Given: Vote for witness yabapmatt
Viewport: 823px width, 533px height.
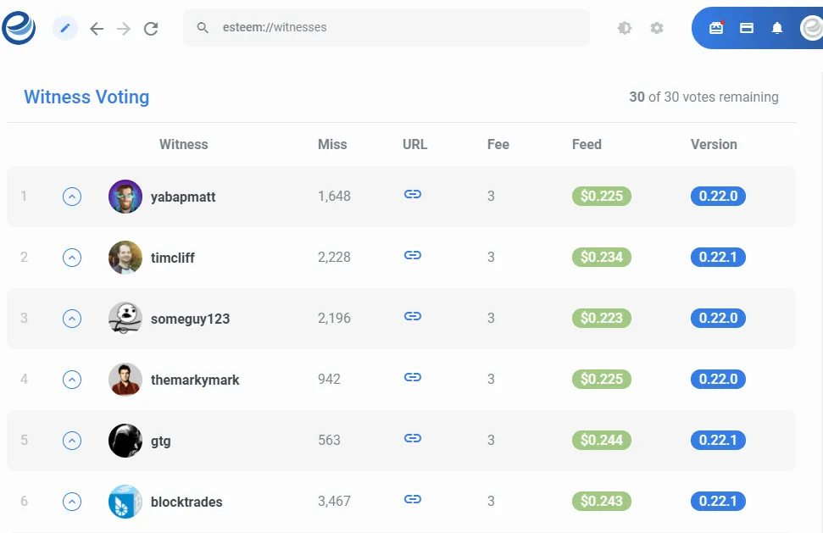Looking at the screenshot, I should point(72,197).
